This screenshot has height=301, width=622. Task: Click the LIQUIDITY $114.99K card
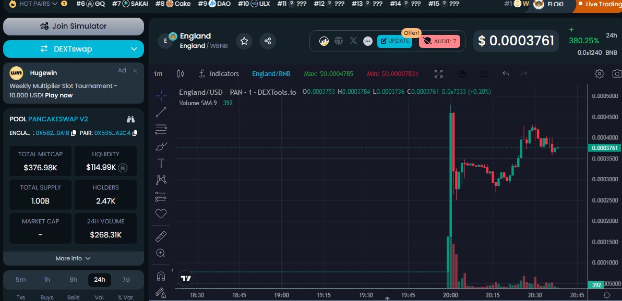(x=105, y=161)
